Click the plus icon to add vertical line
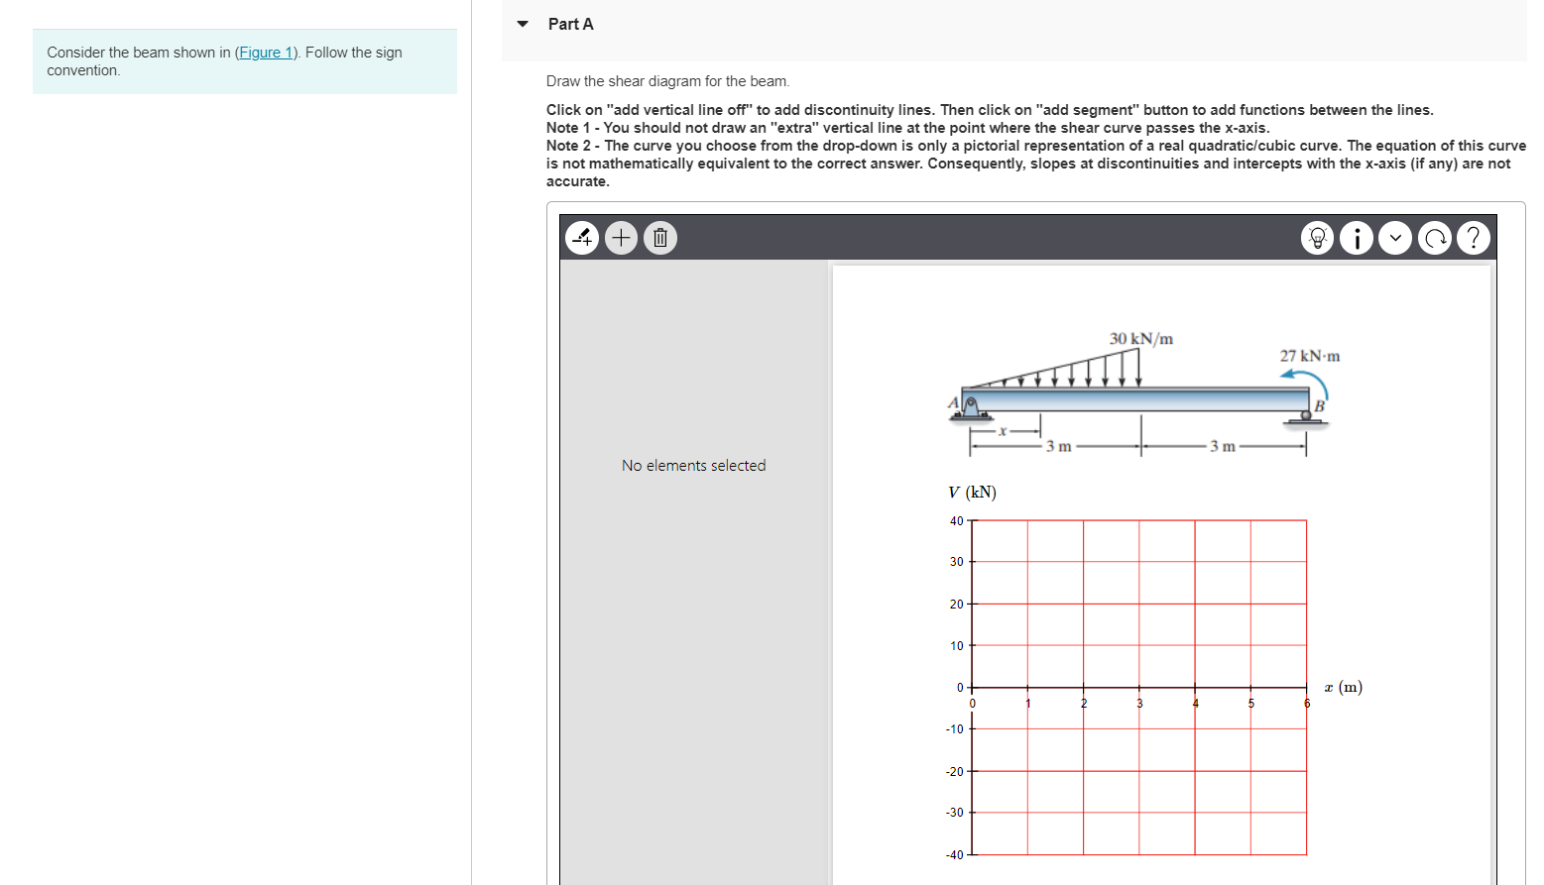The width and height of the screenshot is (1544, 885). (x=621, y=237)
